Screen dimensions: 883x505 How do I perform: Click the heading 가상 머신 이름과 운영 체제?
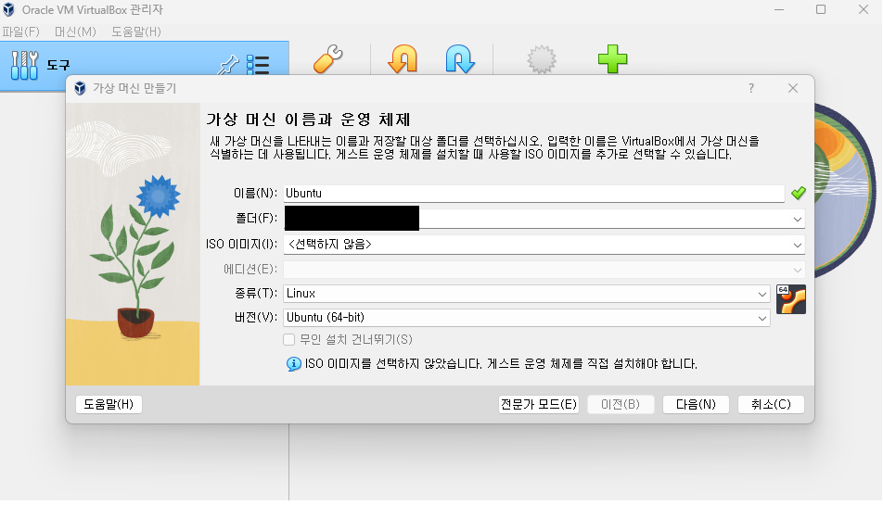point(309,120)
